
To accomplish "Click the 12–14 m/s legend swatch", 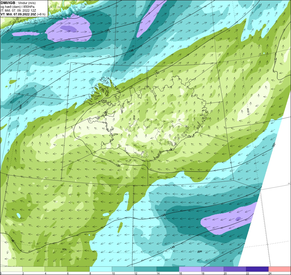I will (x=145, y=269).
